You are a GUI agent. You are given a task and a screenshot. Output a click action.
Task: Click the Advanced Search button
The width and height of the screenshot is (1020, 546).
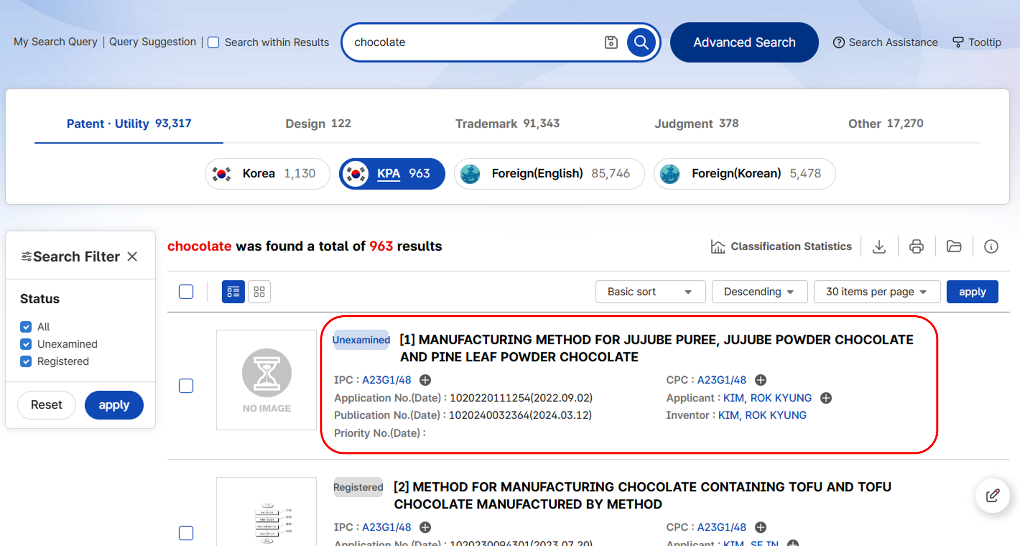[744, 42]
